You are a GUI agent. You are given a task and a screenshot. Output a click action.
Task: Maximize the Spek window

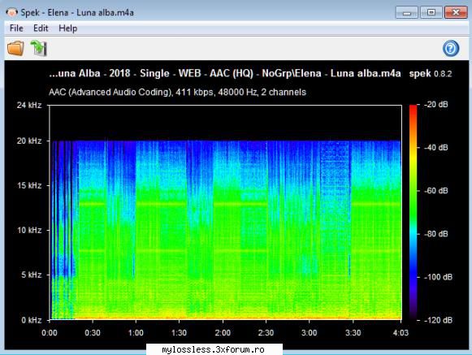pyautogui.click(x=431, y=12)
